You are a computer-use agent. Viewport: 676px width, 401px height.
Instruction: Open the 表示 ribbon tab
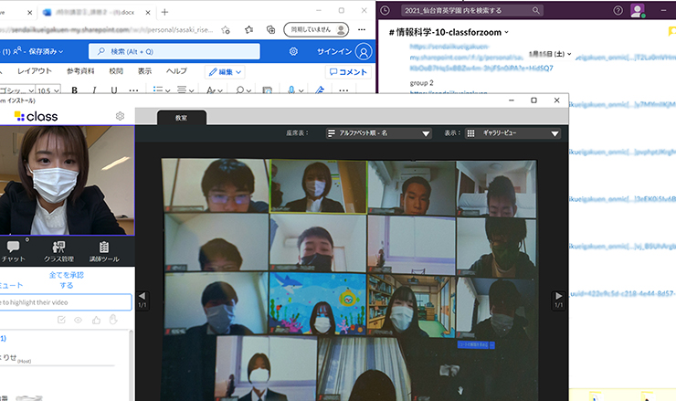(x=144, y=71)
